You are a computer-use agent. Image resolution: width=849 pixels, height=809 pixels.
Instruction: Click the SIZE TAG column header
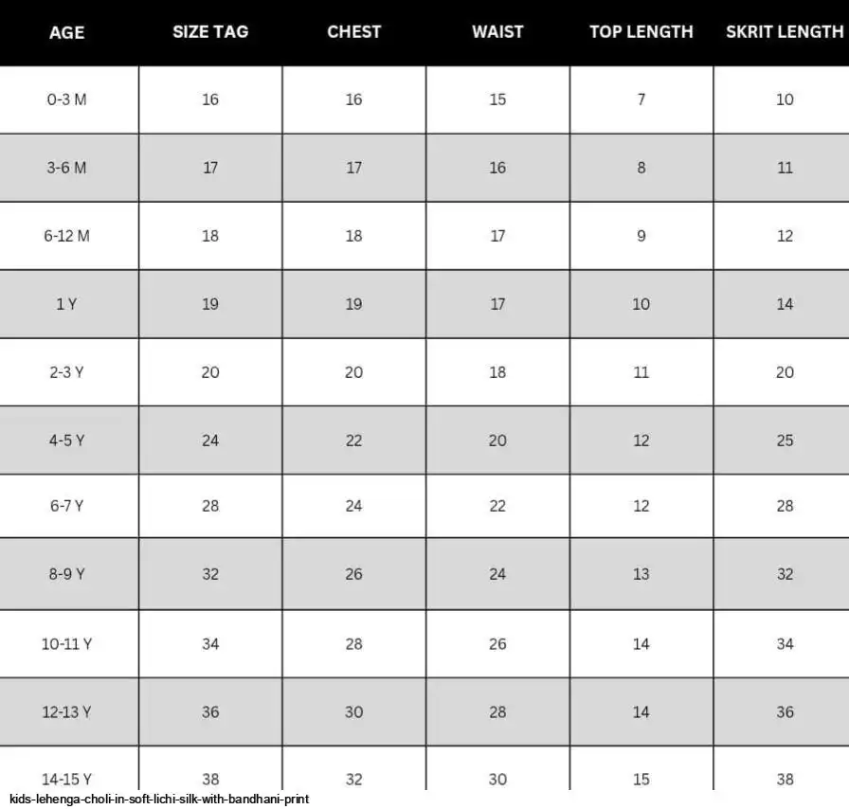tap(210, 32)
